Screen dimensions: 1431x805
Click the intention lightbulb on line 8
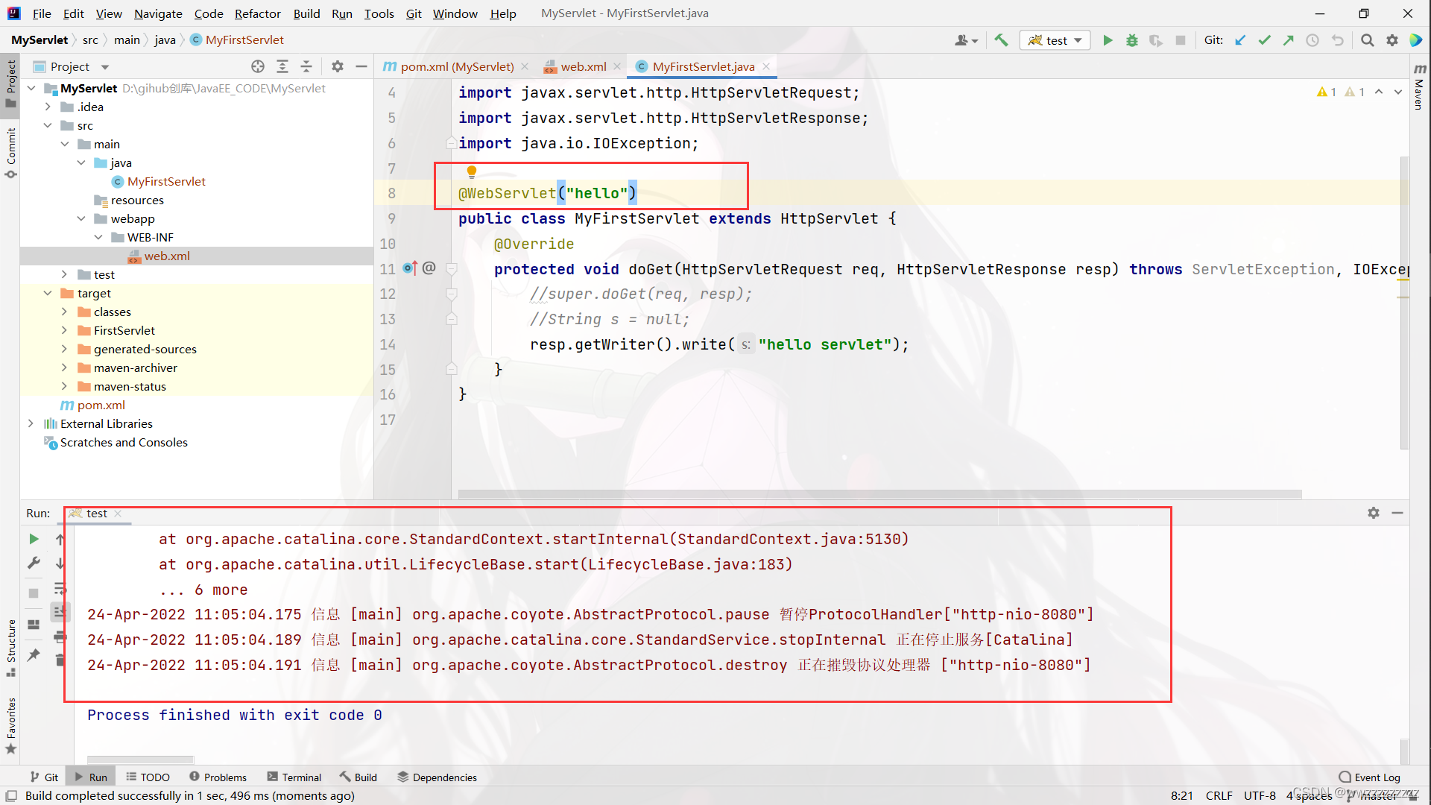click(471, 171)
